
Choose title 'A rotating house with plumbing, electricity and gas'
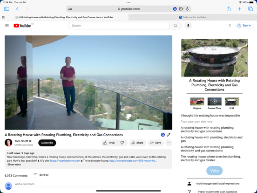point(211,139)
